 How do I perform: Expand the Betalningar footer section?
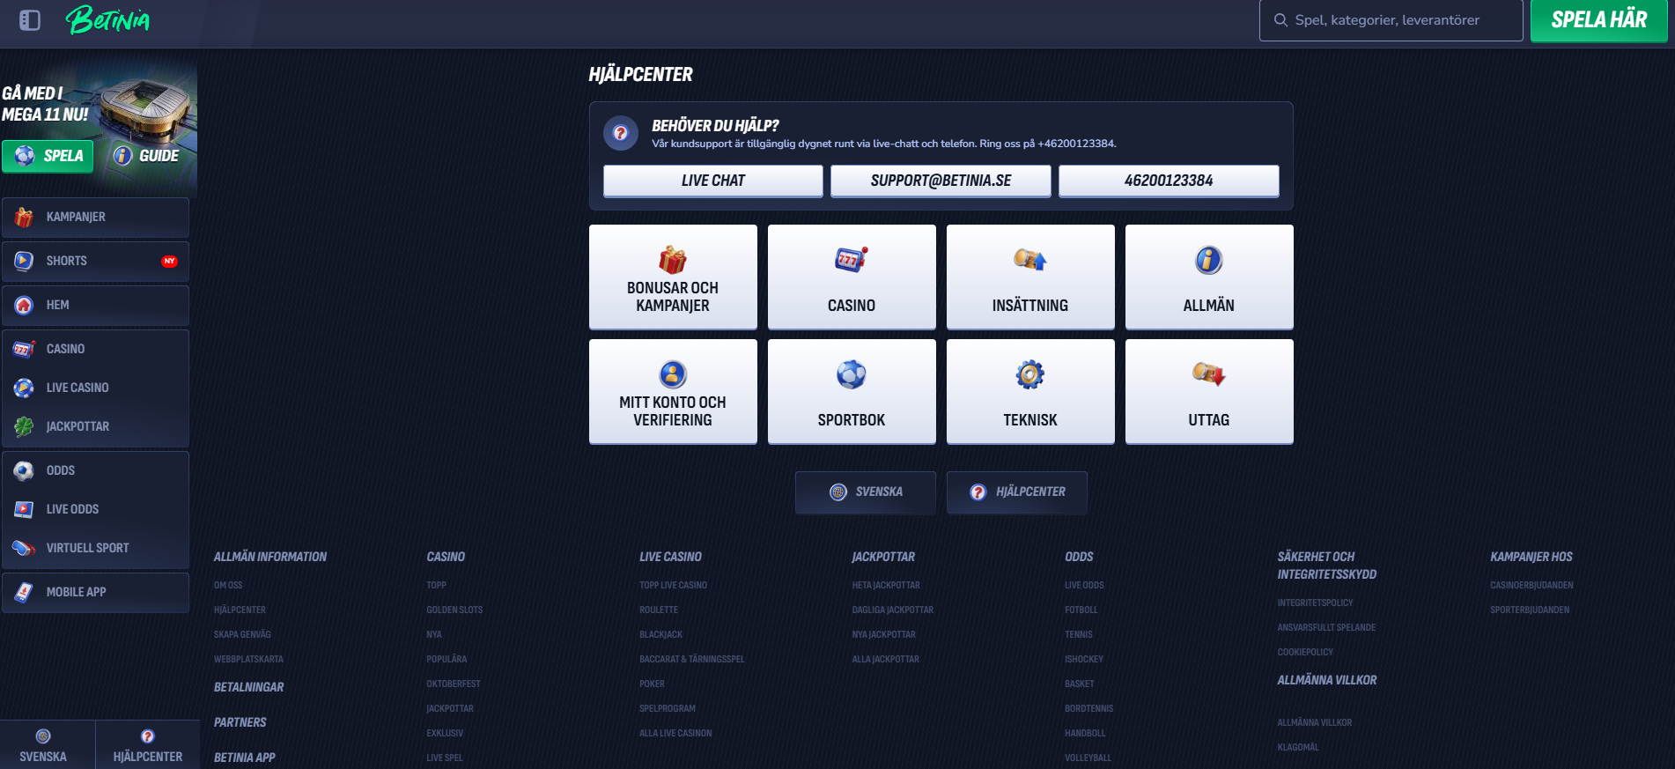pyautogui.click(x=249, y=688)
